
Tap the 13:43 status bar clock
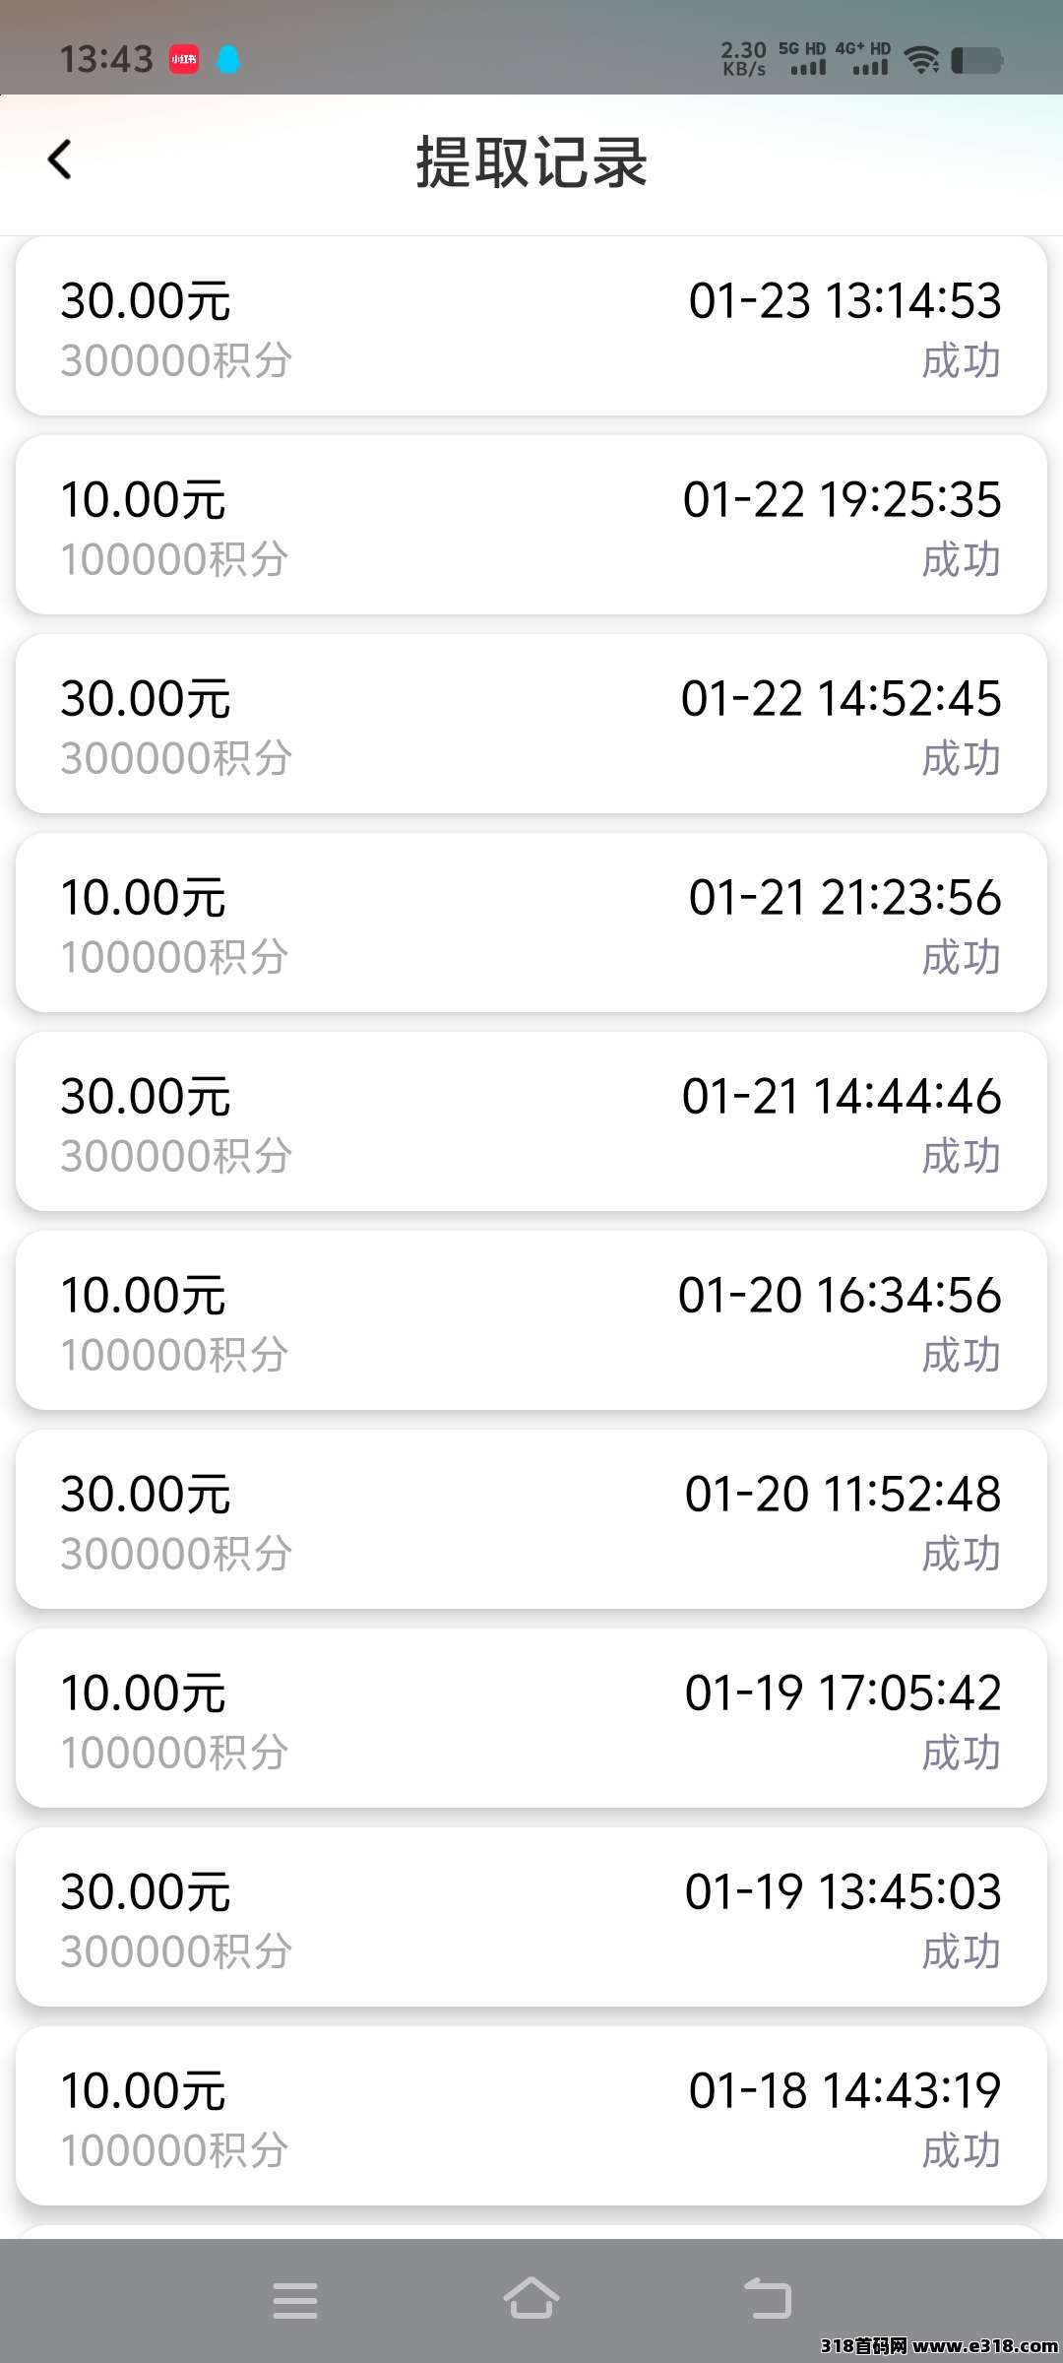click(x=106, y=60)
